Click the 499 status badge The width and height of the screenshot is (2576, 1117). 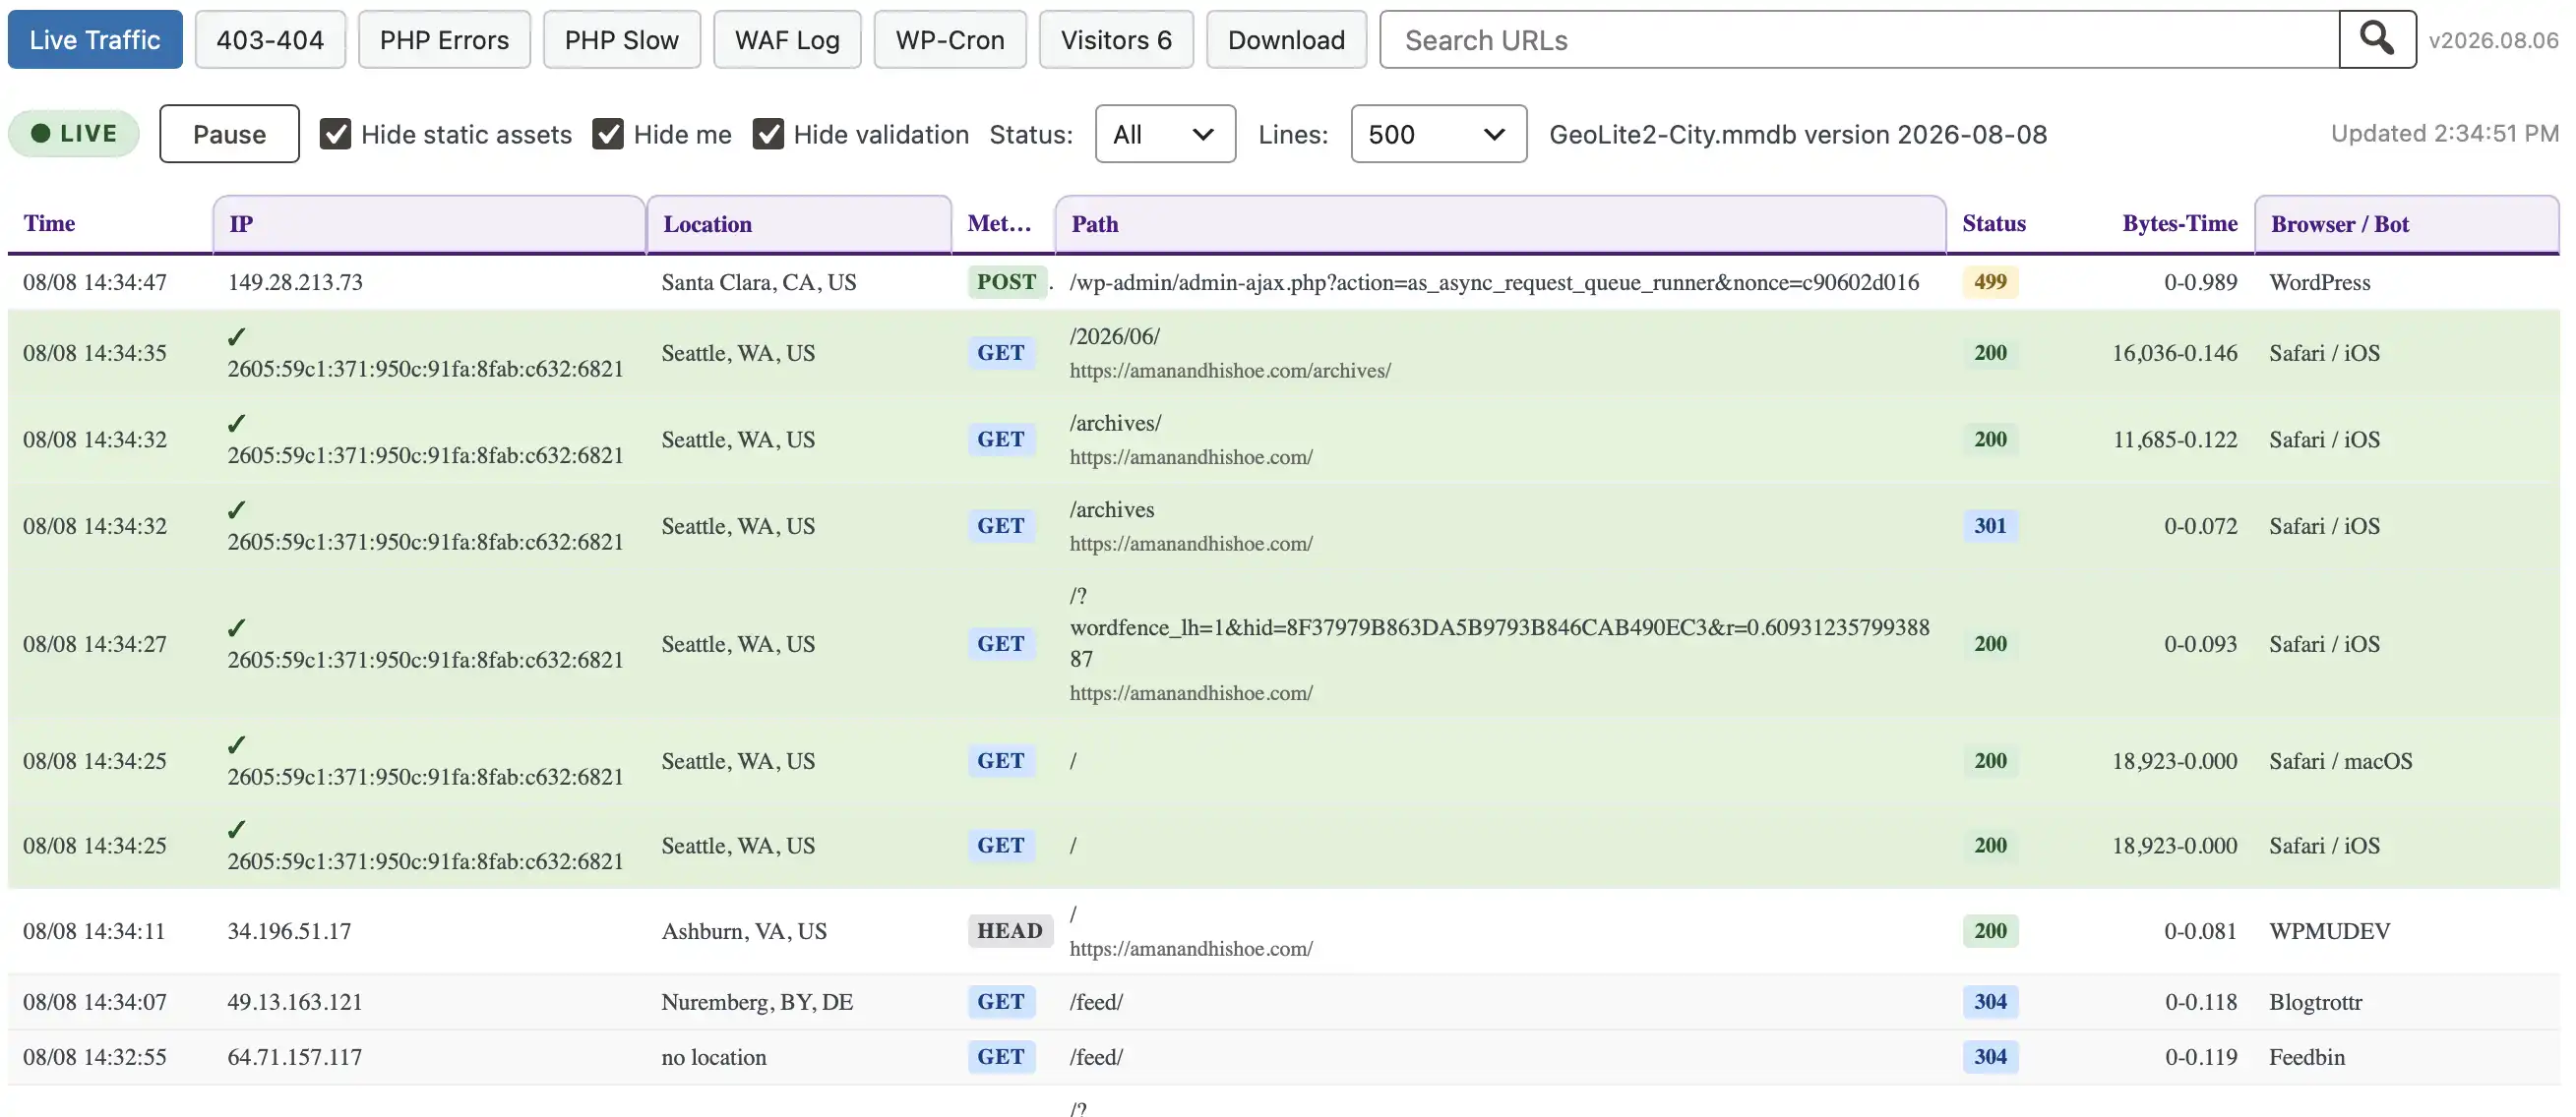pos(1990,282)
